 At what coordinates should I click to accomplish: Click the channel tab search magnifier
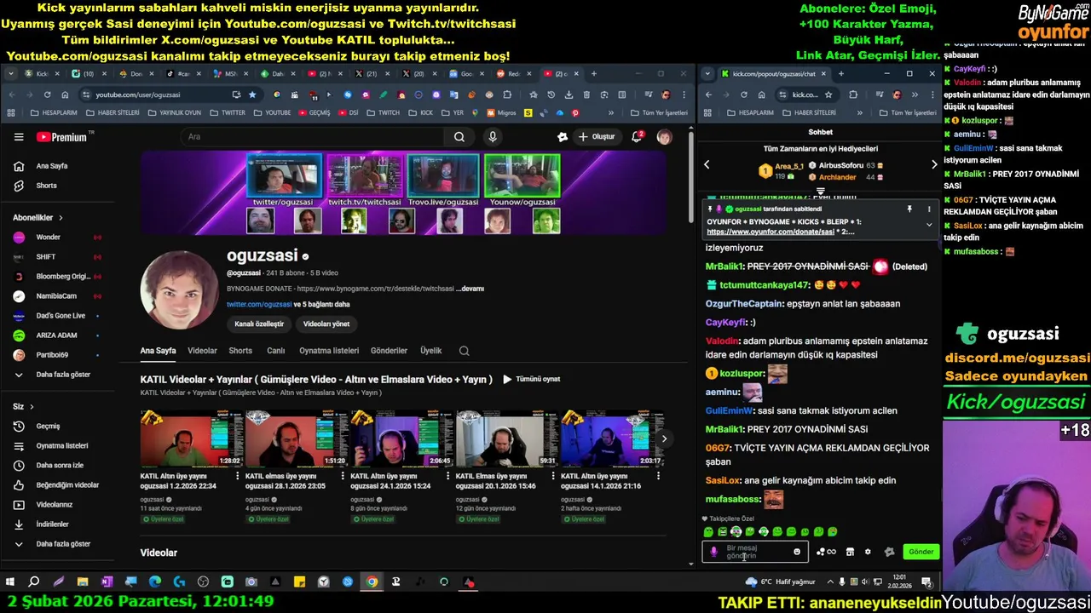464,351
